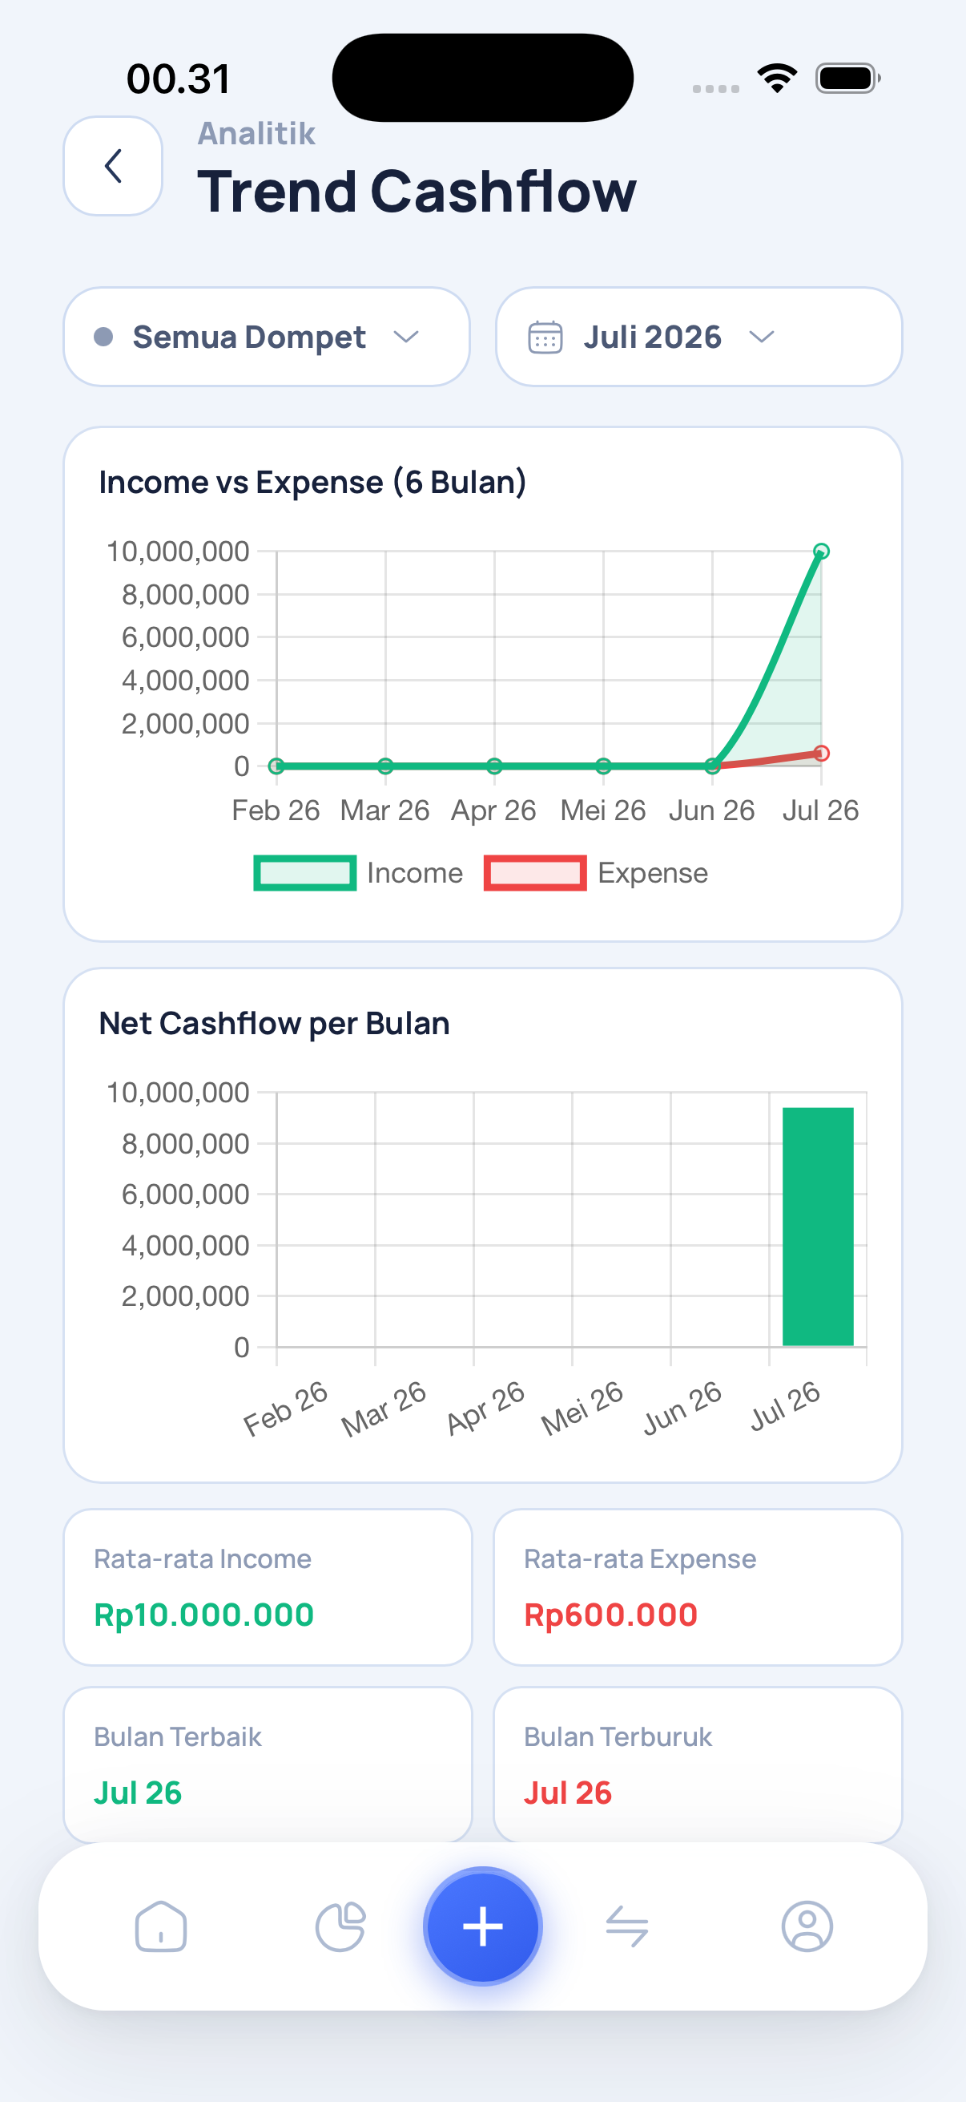Open the Semua Dompet wallet dropdown

(x=267, y=336)
